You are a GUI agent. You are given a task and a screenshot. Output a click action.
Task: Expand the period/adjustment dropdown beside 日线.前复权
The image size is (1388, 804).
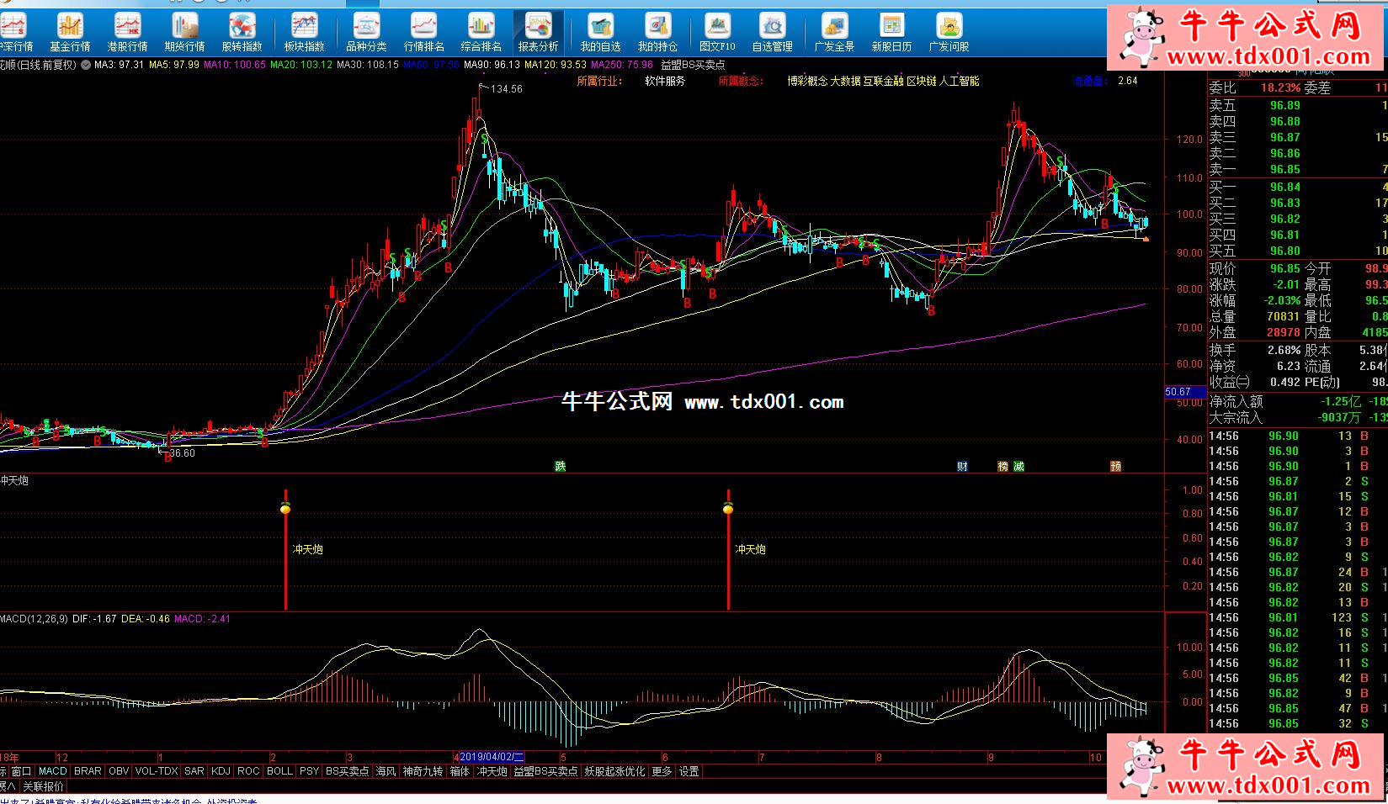coord(86,65)
